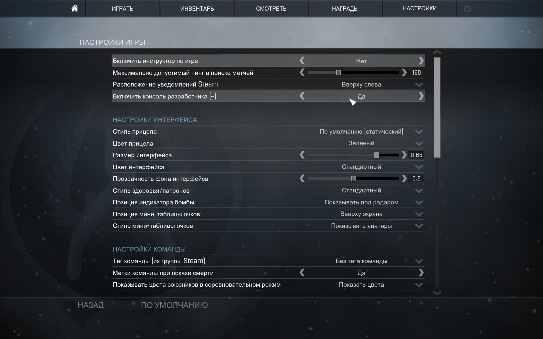Image resolution: width=543 pixels, height=339 pixels.
Task: Open Steam notification position dropdown
Action: click(419, 85)
